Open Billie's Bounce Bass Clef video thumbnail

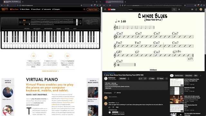(177, 108)
